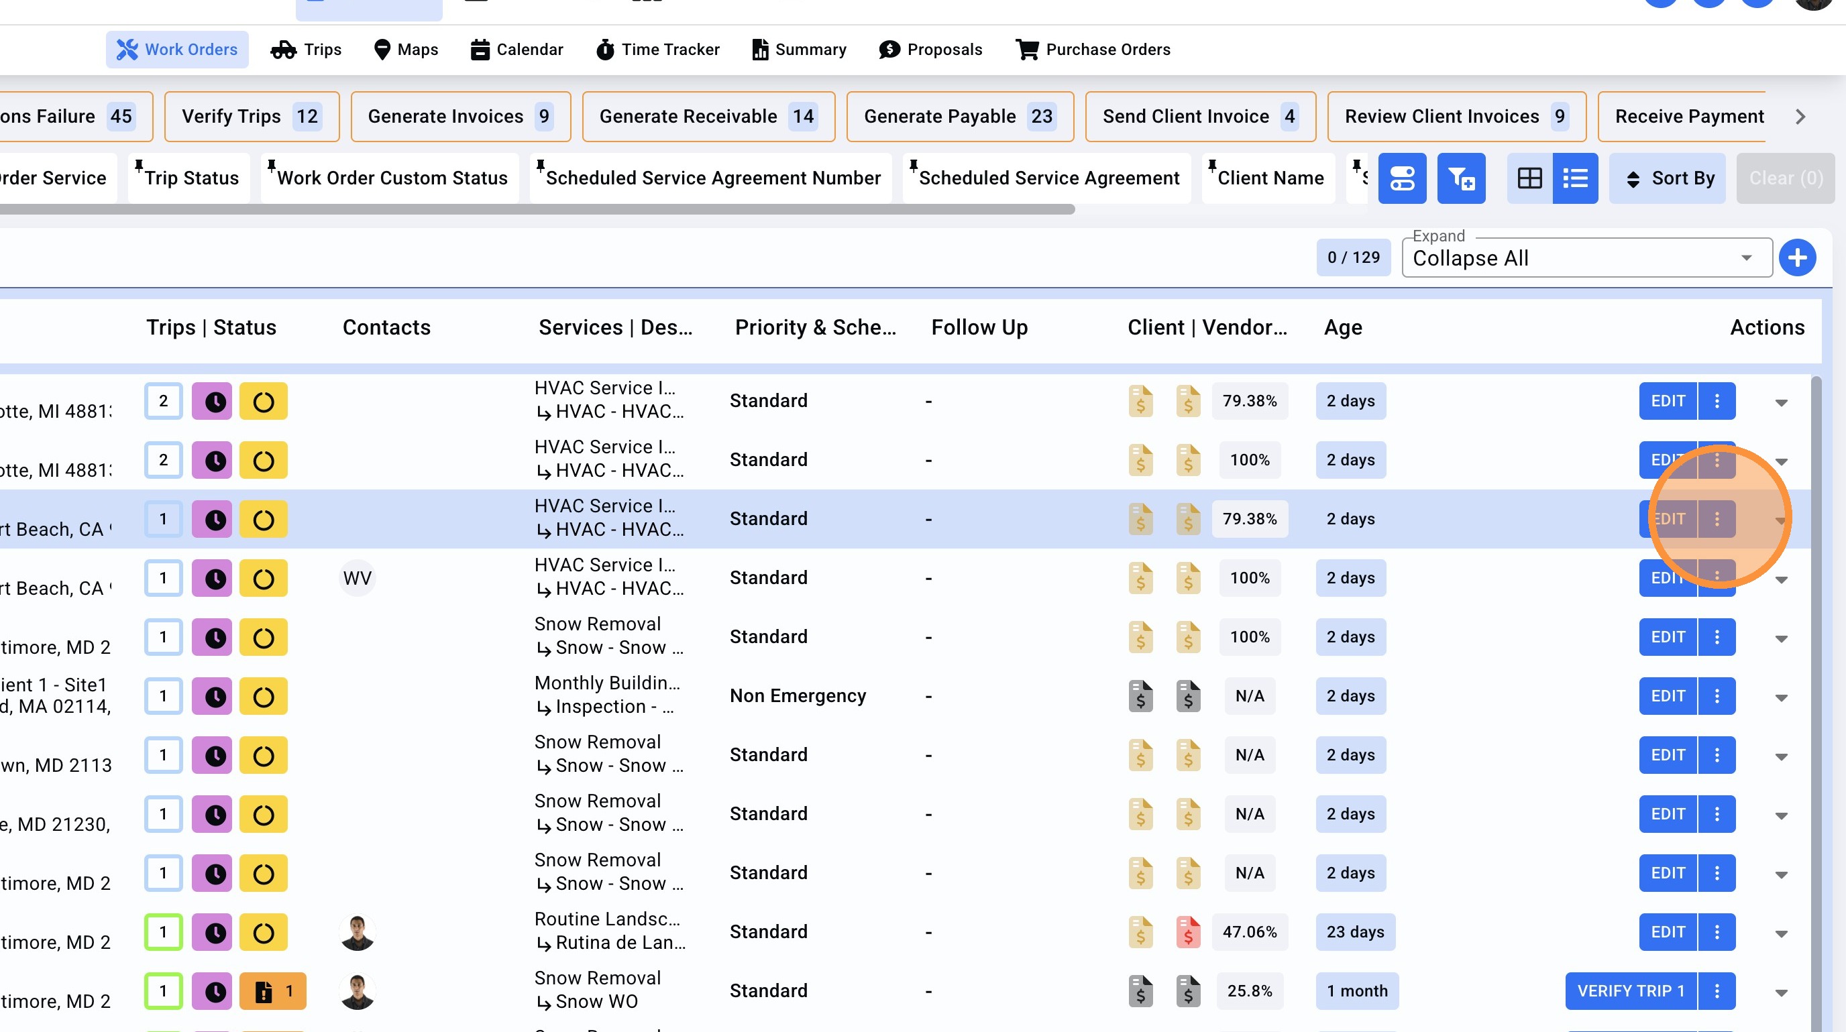Click the toggle filters switch icon
The height and width of the screenshot is (1032, 1846).
coord(1402,178)
